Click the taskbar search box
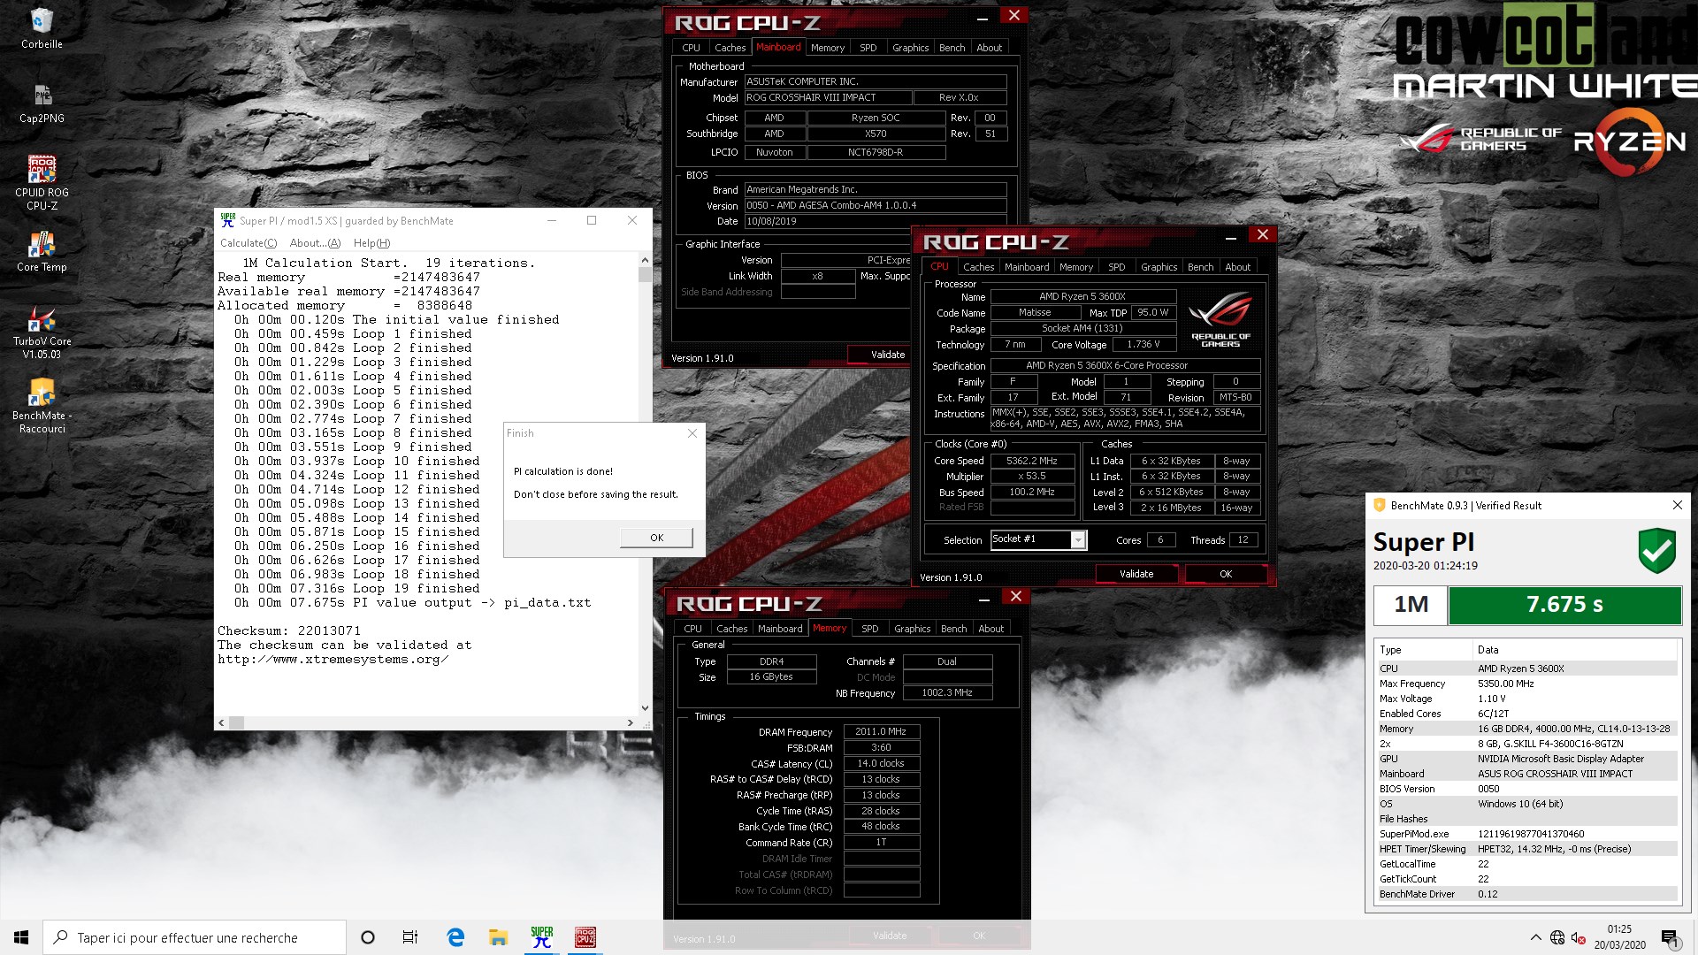Image resolution: width=1698 pixels, height=955 pixels. (195, 937)
